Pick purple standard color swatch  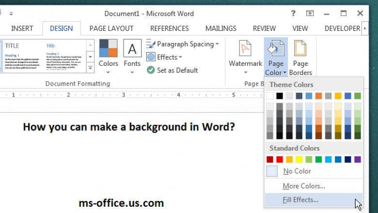click(x=358, y=159)
